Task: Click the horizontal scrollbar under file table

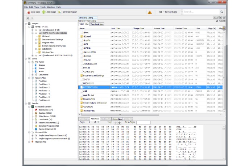Action: (x=120, y=114)
